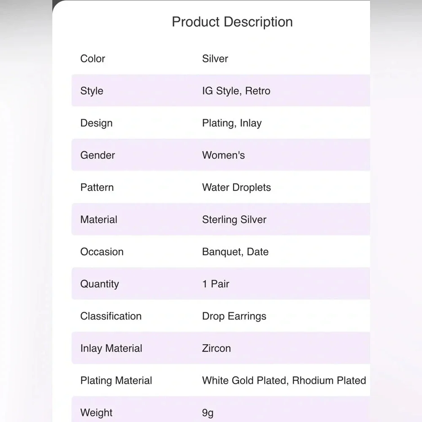Click the Banquet, Date occasion value

235,252
